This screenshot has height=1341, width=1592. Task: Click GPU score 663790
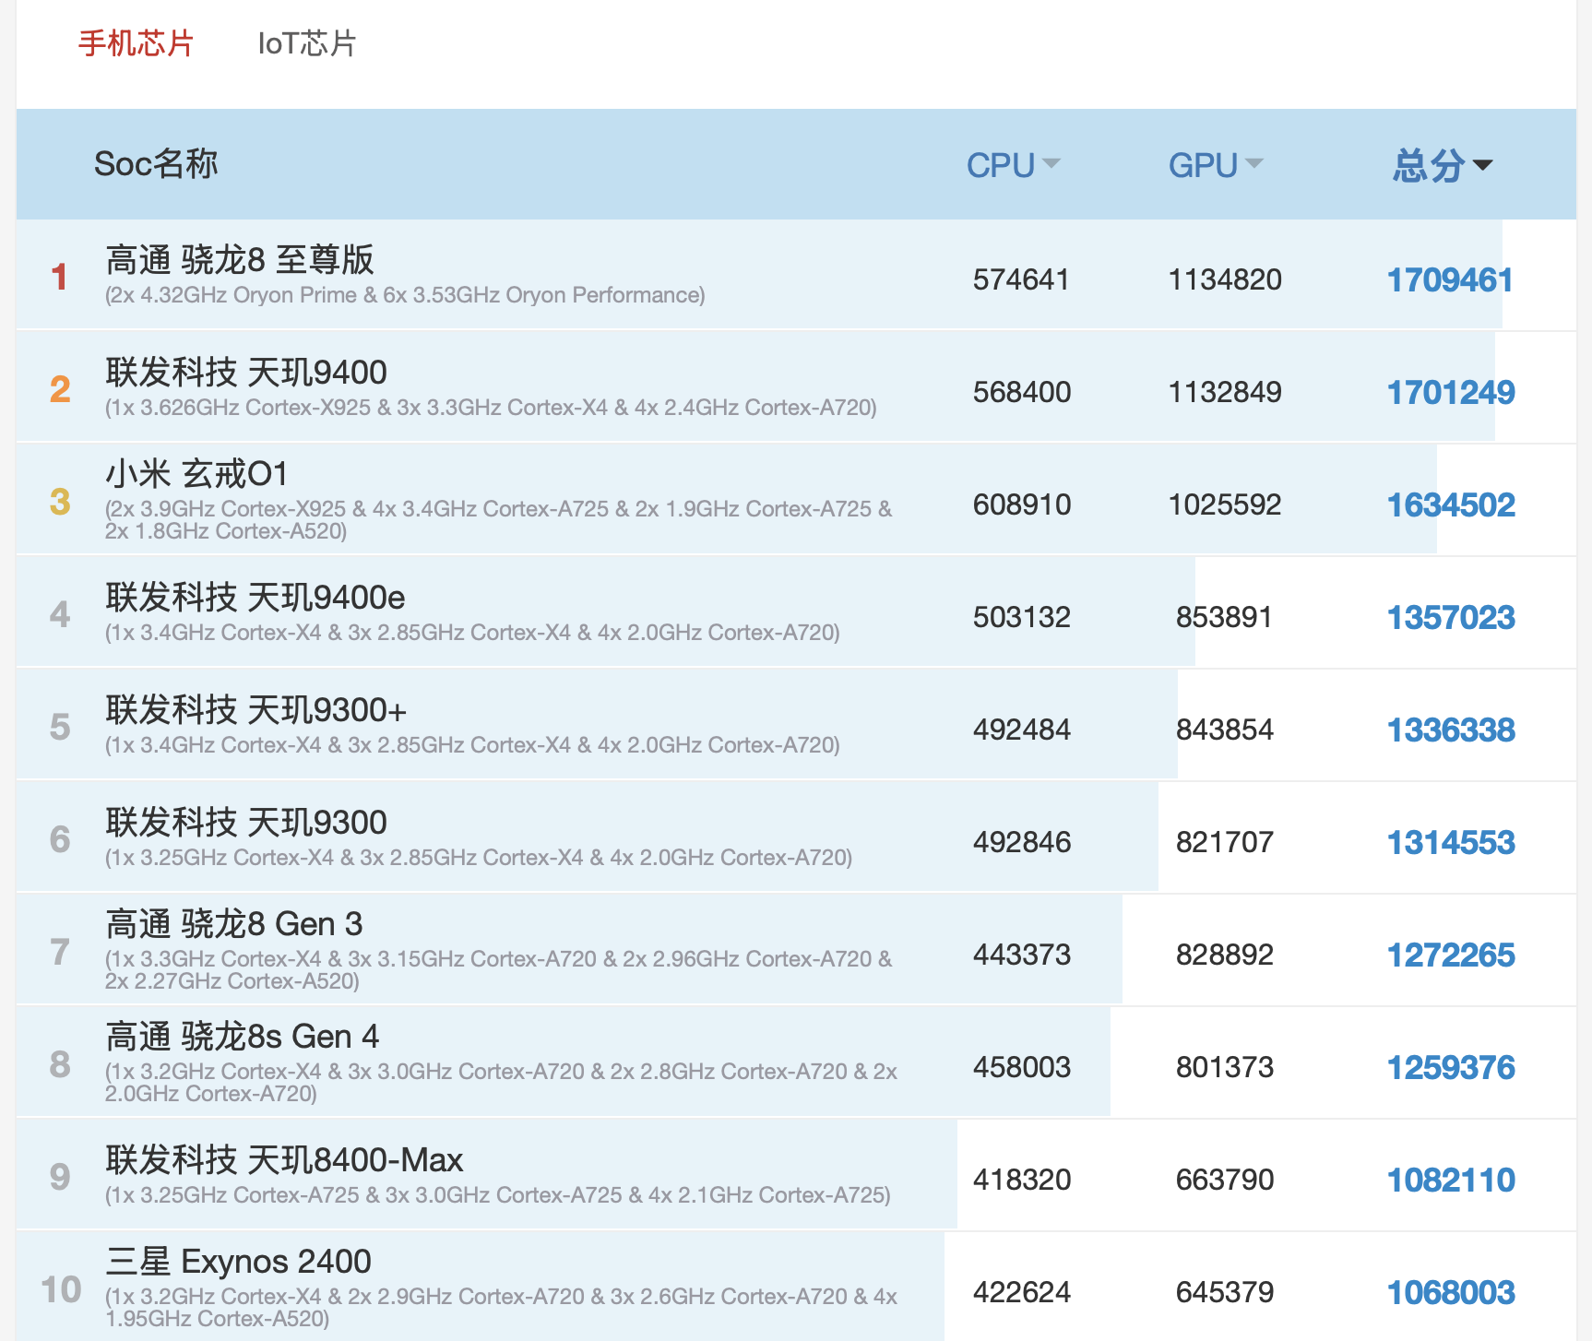pos(1224,1180)
